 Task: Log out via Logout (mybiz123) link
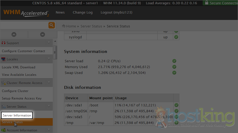point(116,13)
